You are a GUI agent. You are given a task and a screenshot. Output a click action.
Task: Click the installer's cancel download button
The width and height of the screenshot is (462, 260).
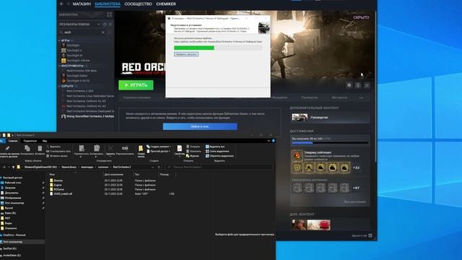tap(186, 54)
